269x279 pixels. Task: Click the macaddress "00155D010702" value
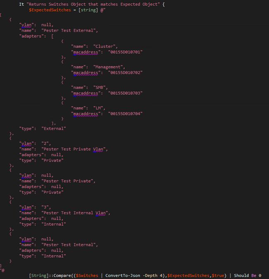[x=125, y=73]
